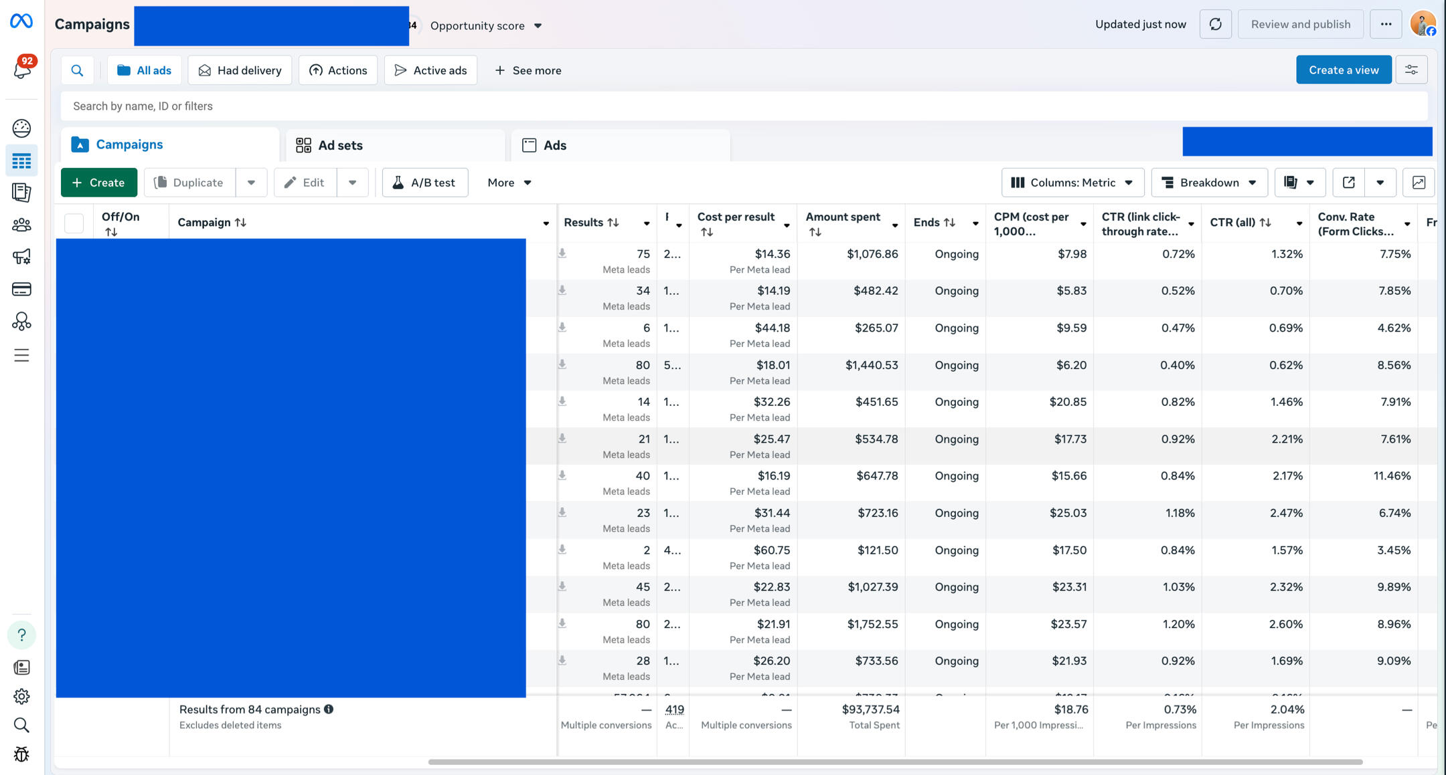Switch to the Ad sets tab
The width and height of the screenshot is (1446, 775).
tap(395, 145)
